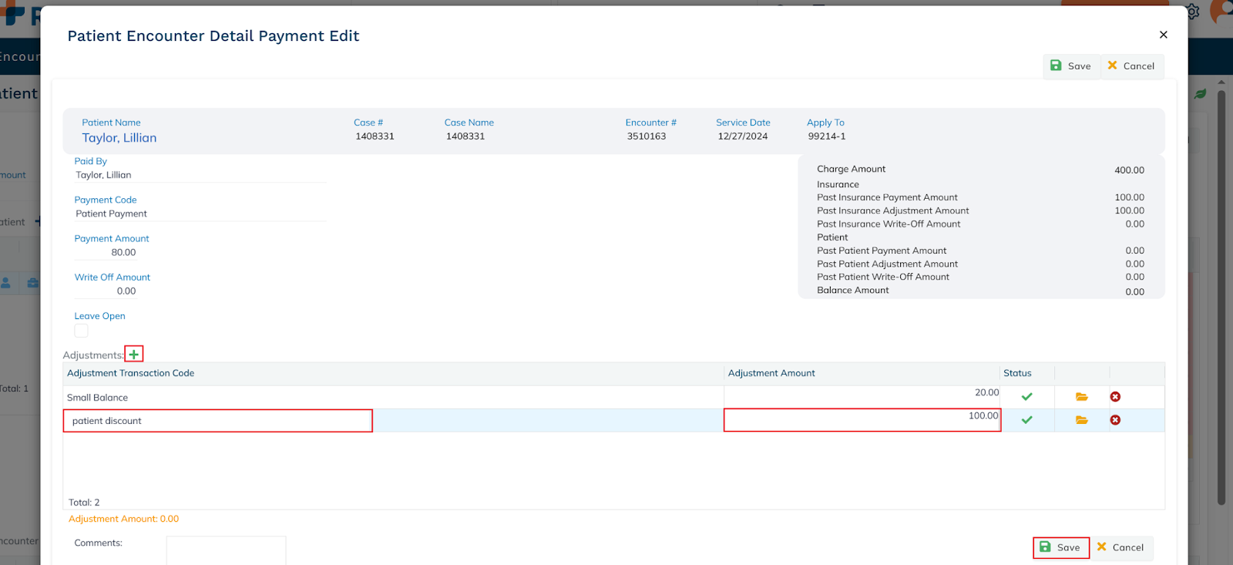The image size is (1233, 565).
Task: Open the Payment Code field
Action: click(x=200, y=214)
